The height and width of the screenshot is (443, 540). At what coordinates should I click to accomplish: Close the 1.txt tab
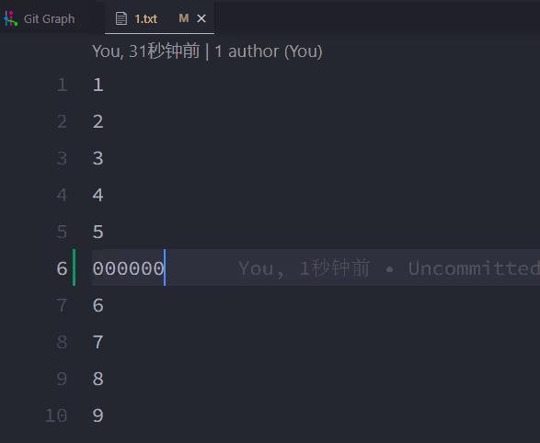[x=201, y=18]
